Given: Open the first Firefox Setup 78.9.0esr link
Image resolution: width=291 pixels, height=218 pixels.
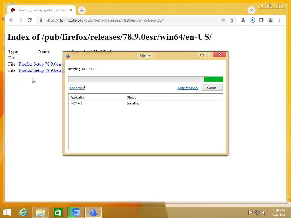Looking at the screenshot, I should 41,64.
